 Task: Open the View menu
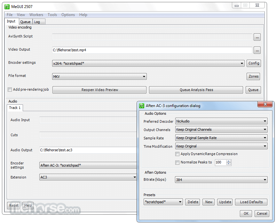tap(21, 15)
